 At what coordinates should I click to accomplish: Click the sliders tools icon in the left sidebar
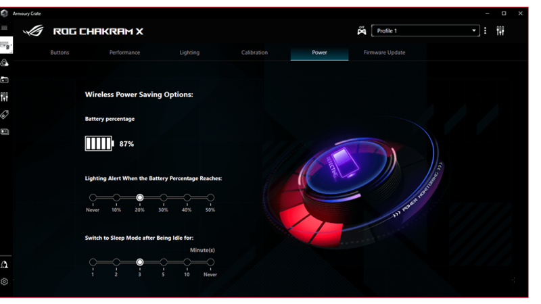coord(5,97)
